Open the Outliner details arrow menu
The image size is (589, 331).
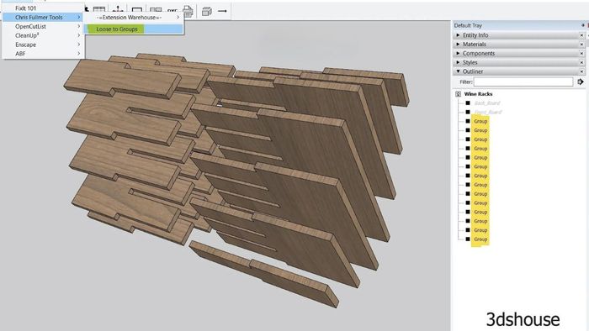pyautogui.click(x=581, y=81)
